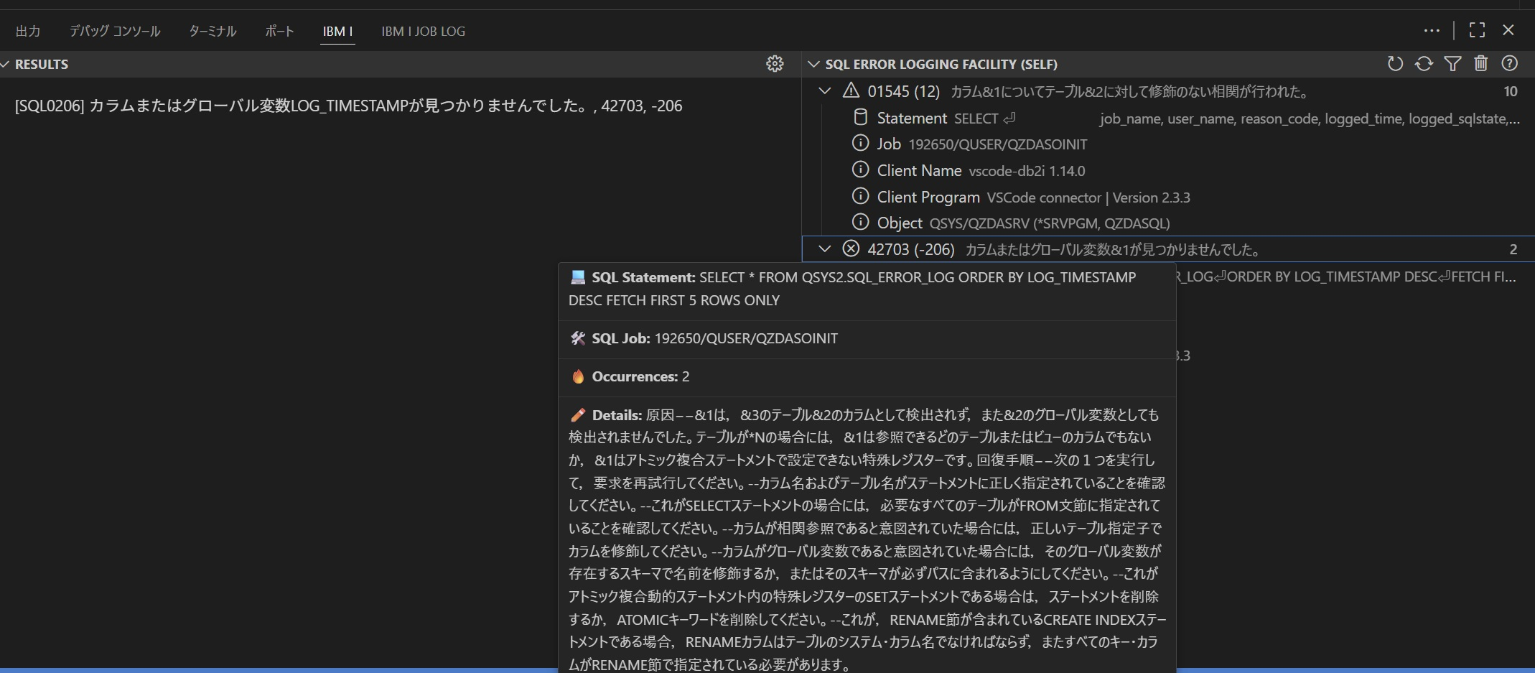Close the bottom panel with the X
This screenshot has height=673, width=1535.
1508,30
